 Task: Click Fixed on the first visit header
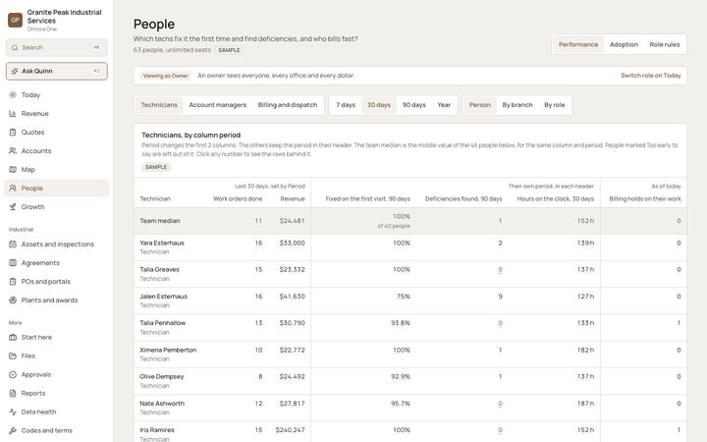[368, 198]
